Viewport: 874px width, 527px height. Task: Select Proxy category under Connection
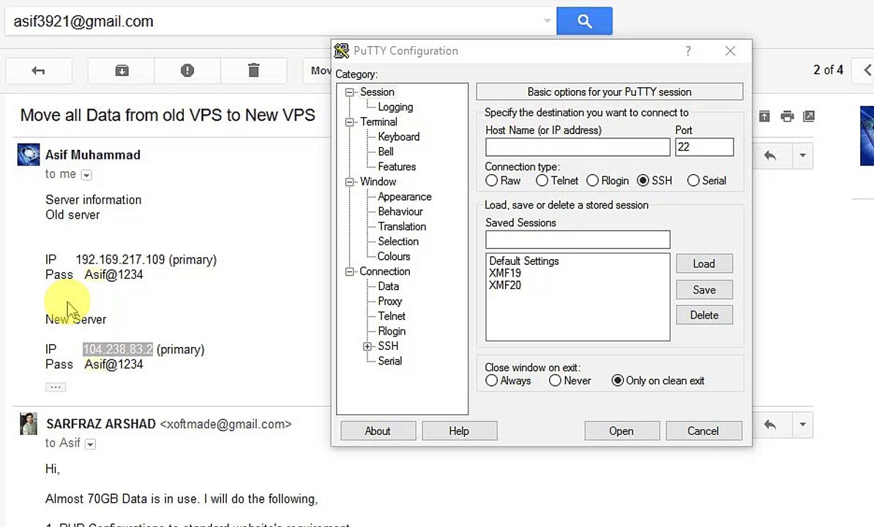tap(389, 302)
